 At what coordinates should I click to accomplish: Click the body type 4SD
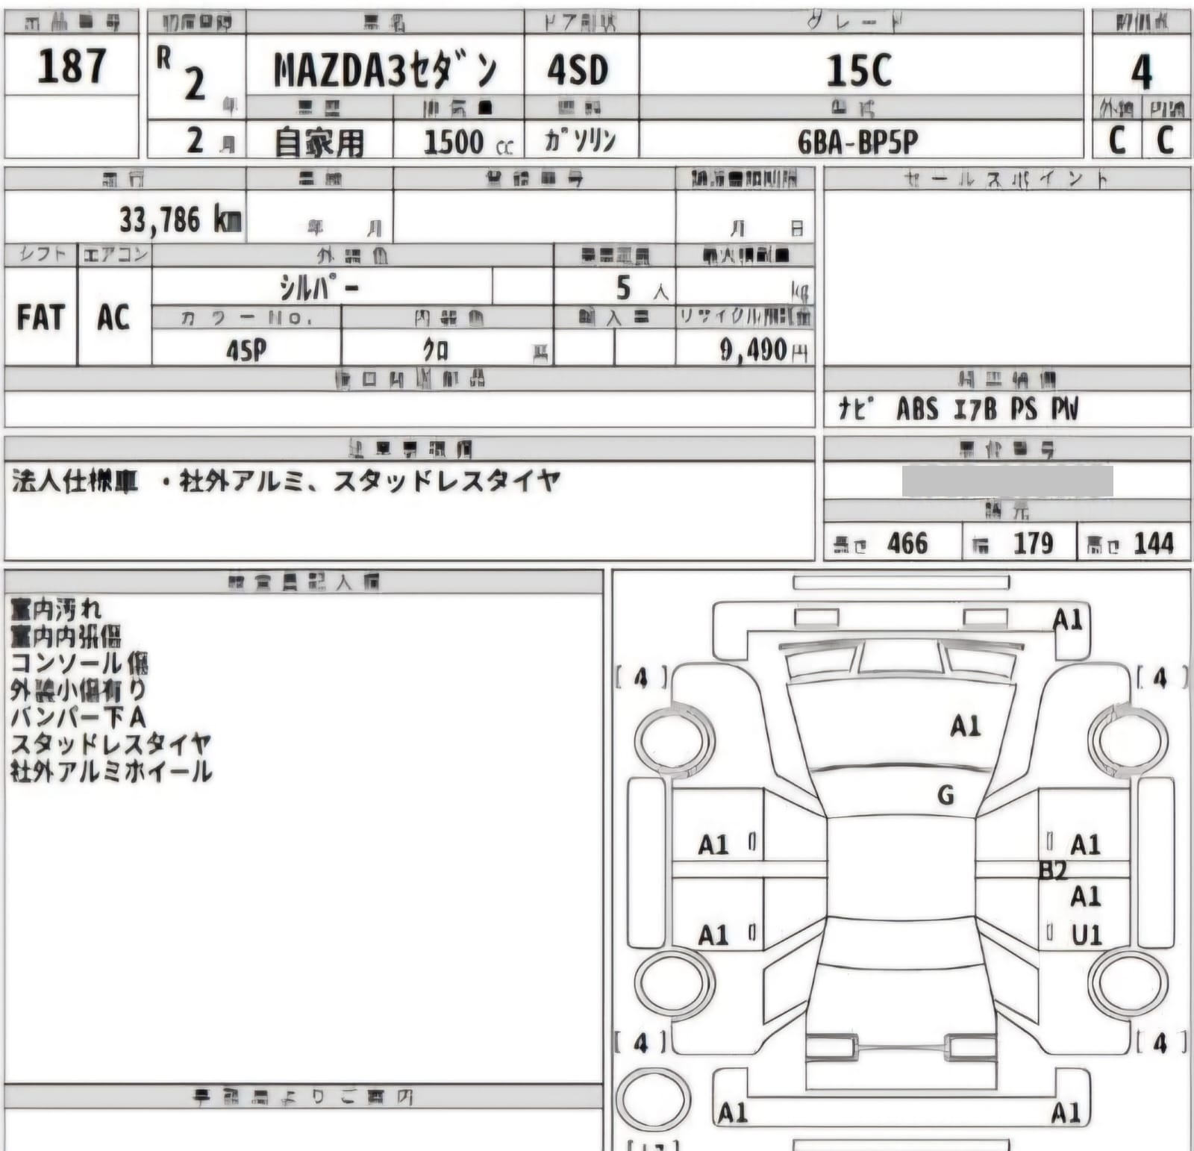tap(578, 71)
